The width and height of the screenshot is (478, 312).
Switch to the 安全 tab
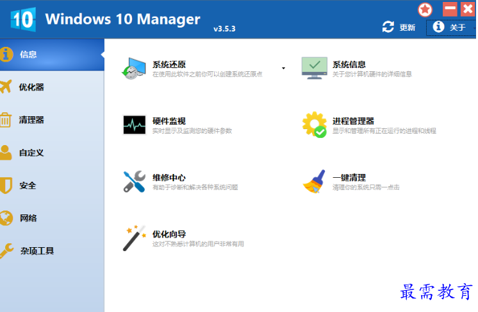pos(52,186)
